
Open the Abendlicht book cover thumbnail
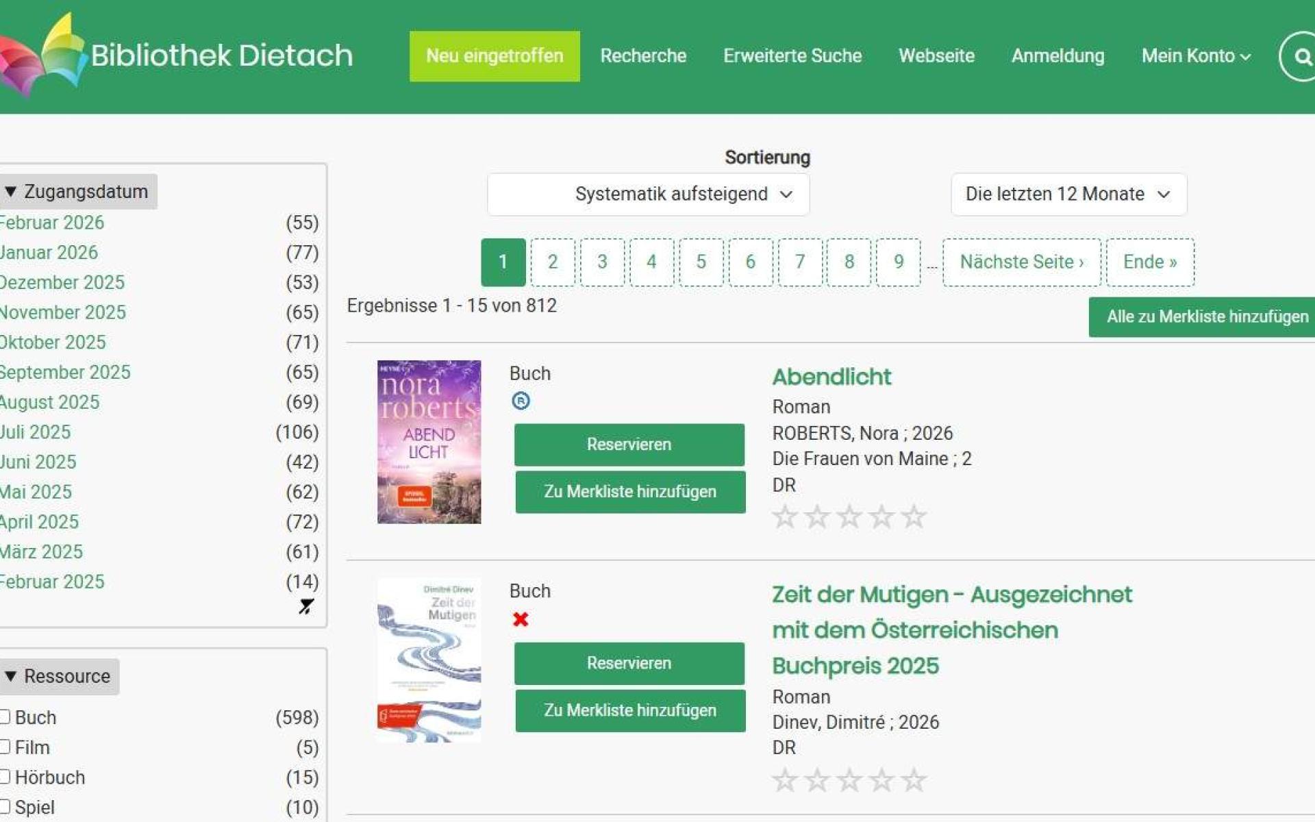[x=429, y=442]
